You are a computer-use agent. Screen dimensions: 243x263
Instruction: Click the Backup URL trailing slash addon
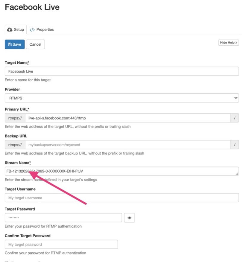point(235,145)
